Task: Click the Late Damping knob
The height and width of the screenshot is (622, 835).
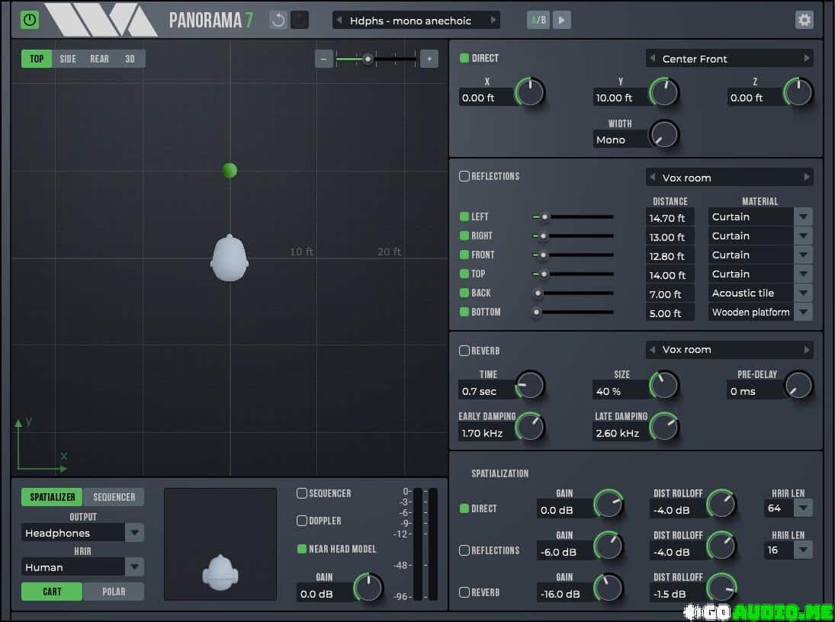Action: [x=664, y=427]
